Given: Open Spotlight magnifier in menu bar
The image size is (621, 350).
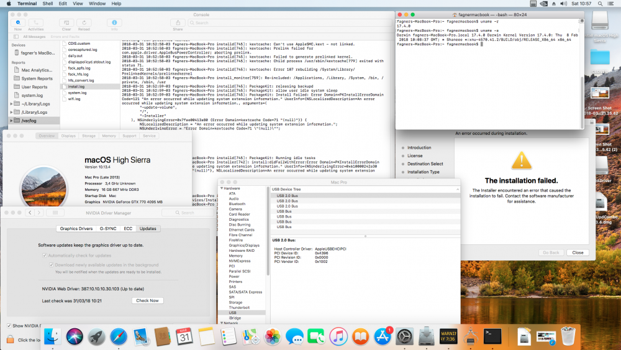Looking at the screenshot, I should tap(600, 4).
